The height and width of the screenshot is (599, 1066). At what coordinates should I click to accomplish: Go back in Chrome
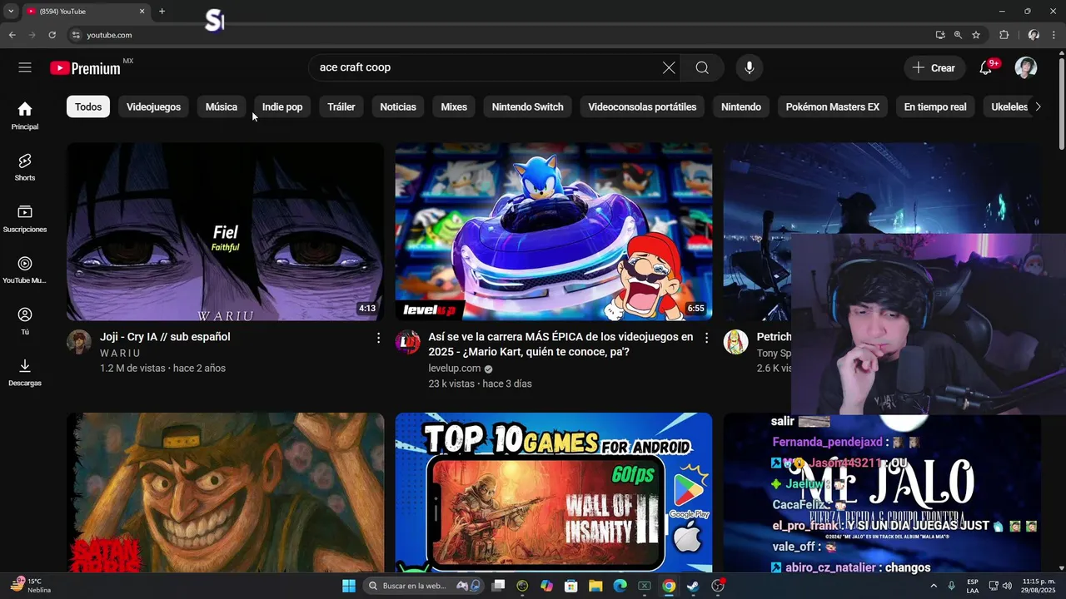click(x=12, y=35)
